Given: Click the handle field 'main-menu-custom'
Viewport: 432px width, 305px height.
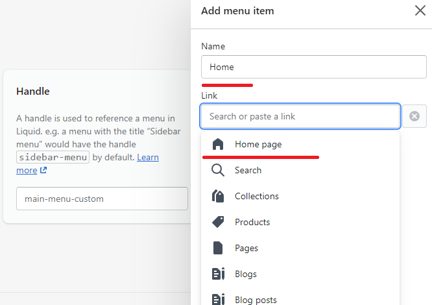Looking at the screenshot, I should pos(102,199).
